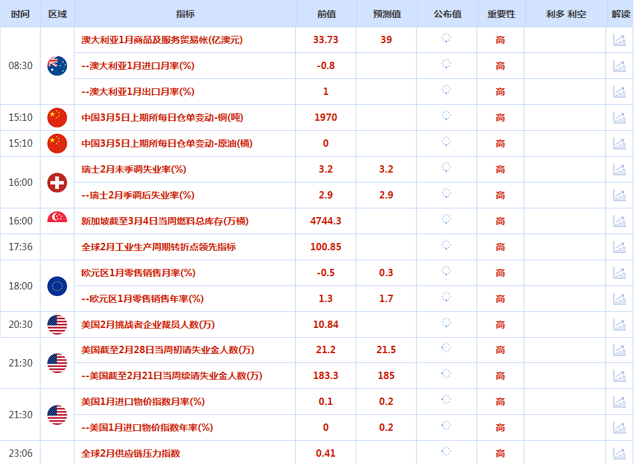The width and height of the screenshot is (634, 464).
Task: Click the 预测值 column header
Action: (386, 14)
